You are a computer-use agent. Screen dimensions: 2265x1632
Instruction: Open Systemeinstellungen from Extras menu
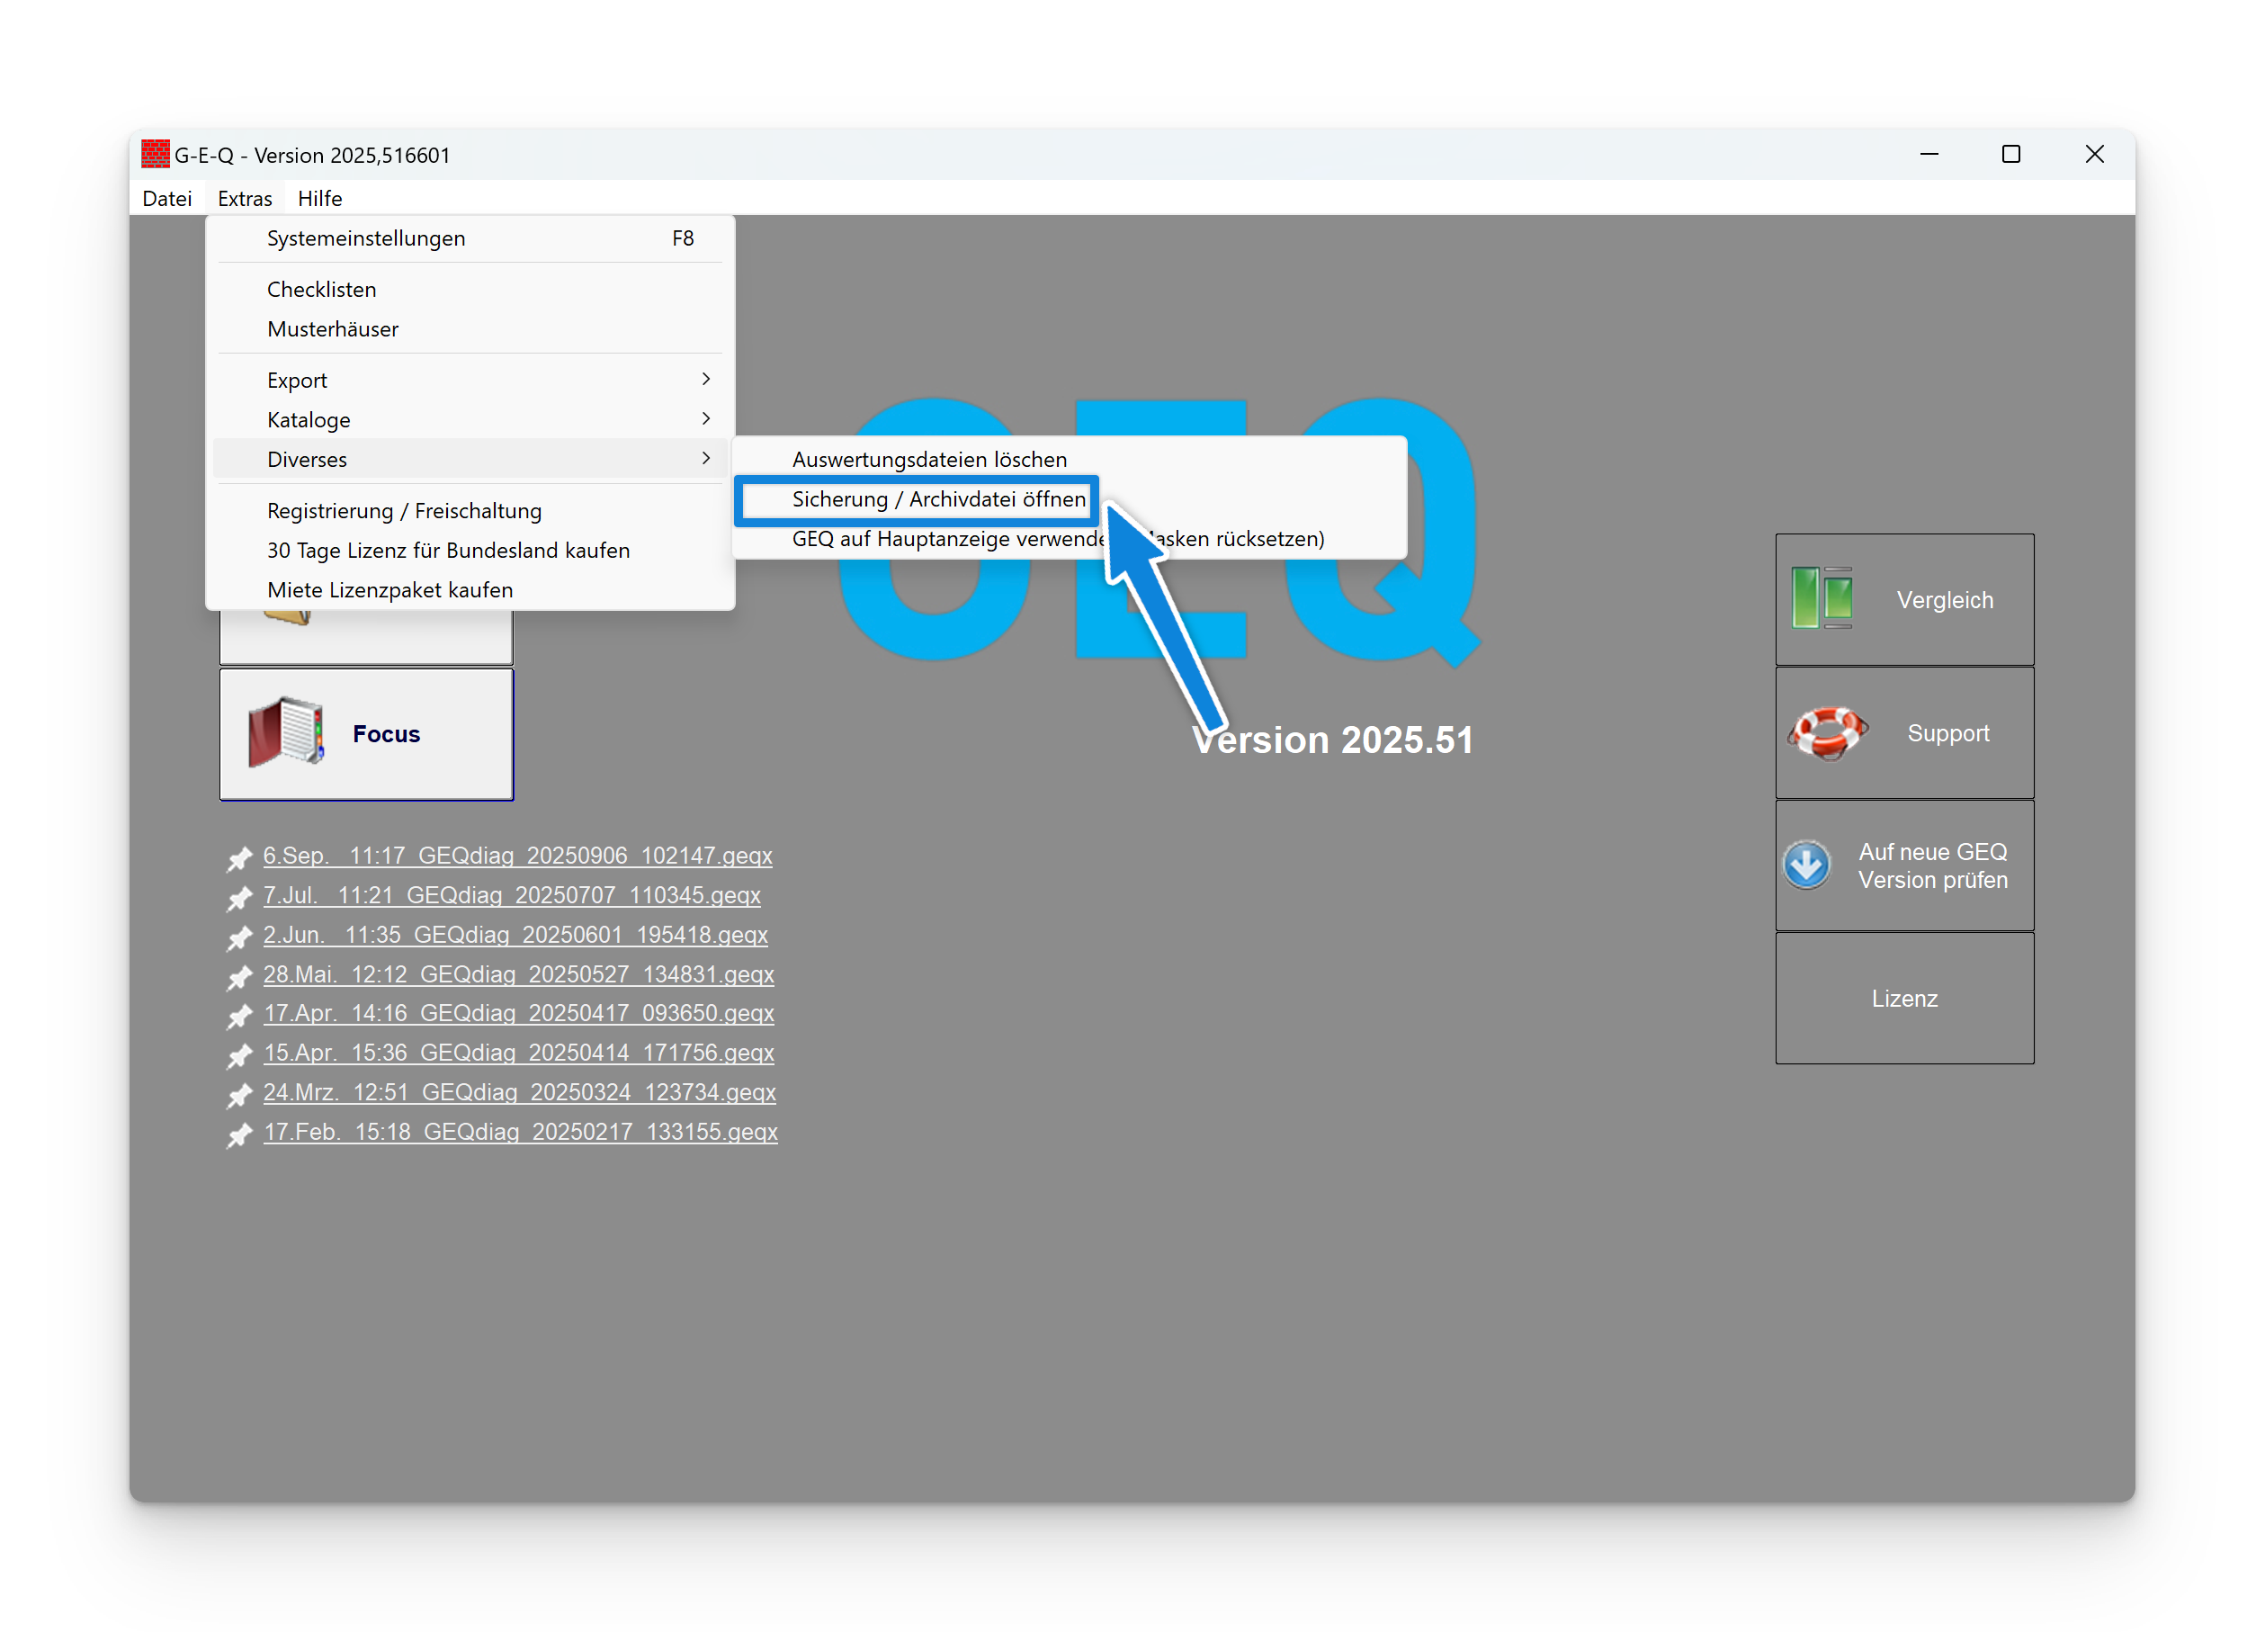(x=365, y=238)
